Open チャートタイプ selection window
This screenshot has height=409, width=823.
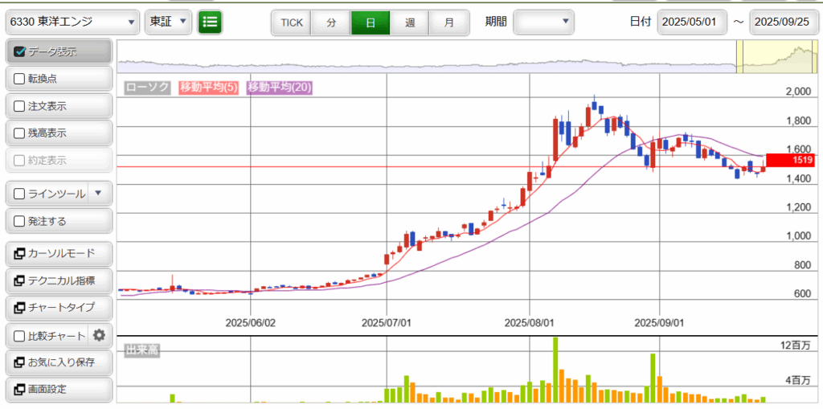coord(58,307)
